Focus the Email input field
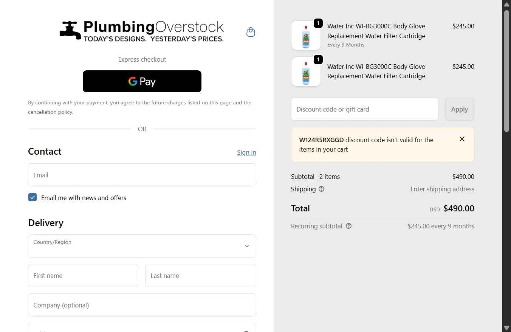This screenshot has height=332, width=511. 142,175
